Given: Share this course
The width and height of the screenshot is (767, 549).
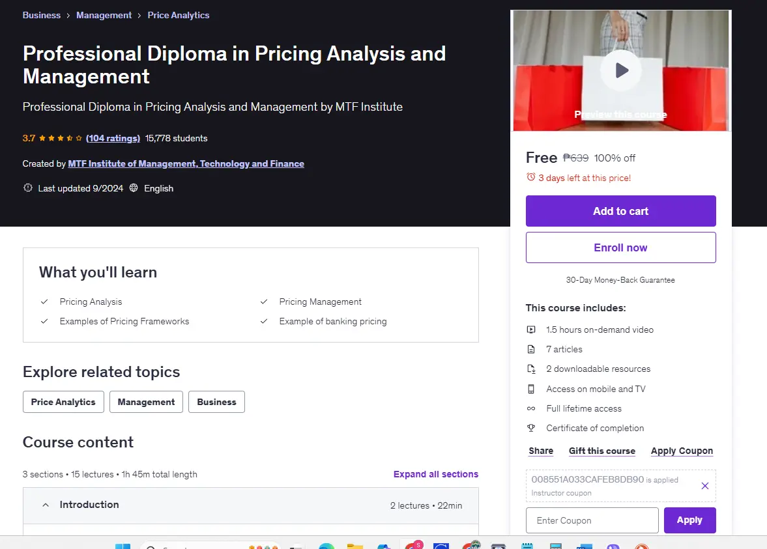Looking at the screenshot, I should tap(541, 451).
